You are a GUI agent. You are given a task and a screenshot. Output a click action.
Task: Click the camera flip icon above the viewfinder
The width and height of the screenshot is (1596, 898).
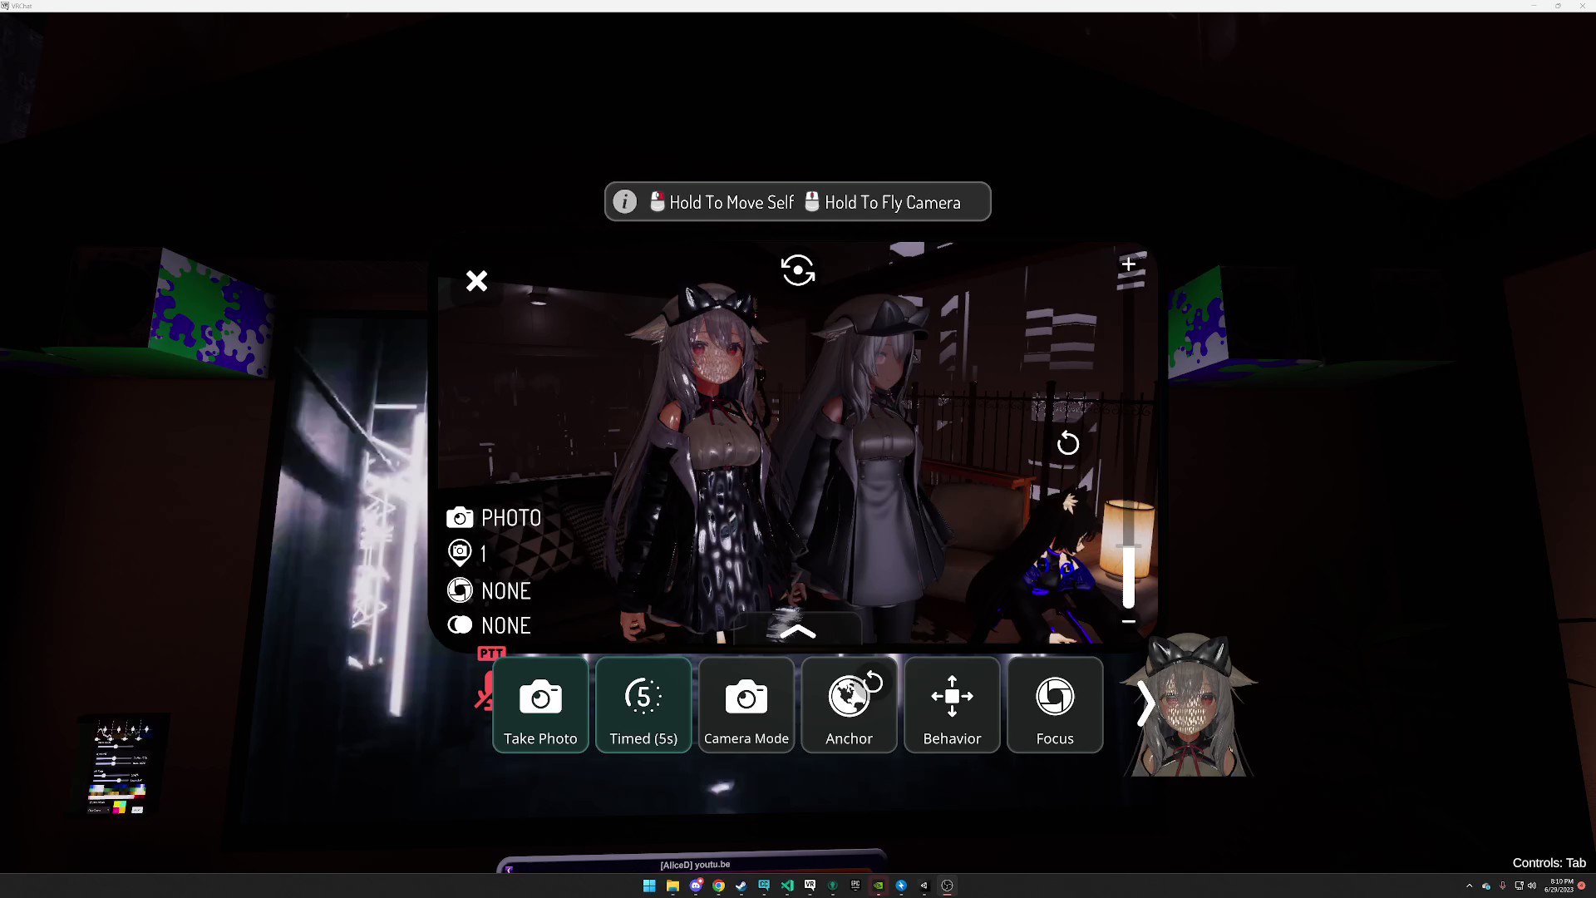click(x=798, y=269)
